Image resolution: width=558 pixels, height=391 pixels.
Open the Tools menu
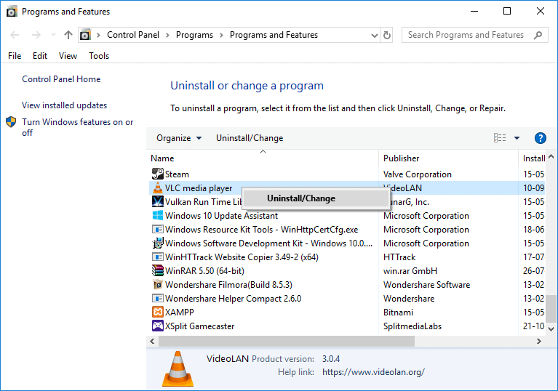tap(99, 56)
